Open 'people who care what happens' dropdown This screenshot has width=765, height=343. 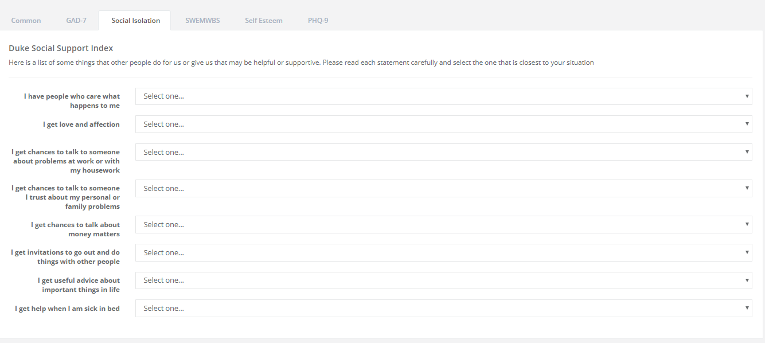click(x=444, y=96)
